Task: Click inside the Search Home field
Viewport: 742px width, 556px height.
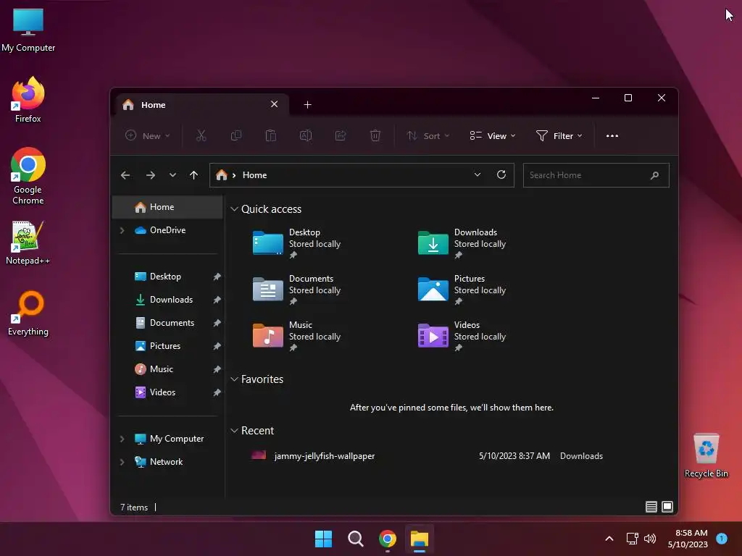Action: (596, 175)
